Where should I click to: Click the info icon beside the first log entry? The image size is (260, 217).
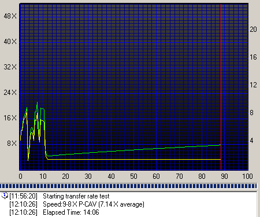pyautogui.click(x=4, y=196)
